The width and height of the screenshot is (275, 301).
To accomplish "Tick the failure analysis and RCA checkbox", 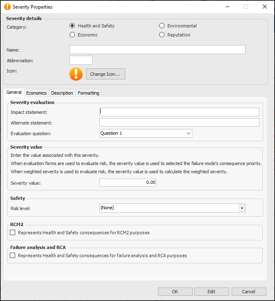I will (x=13, y=256).
